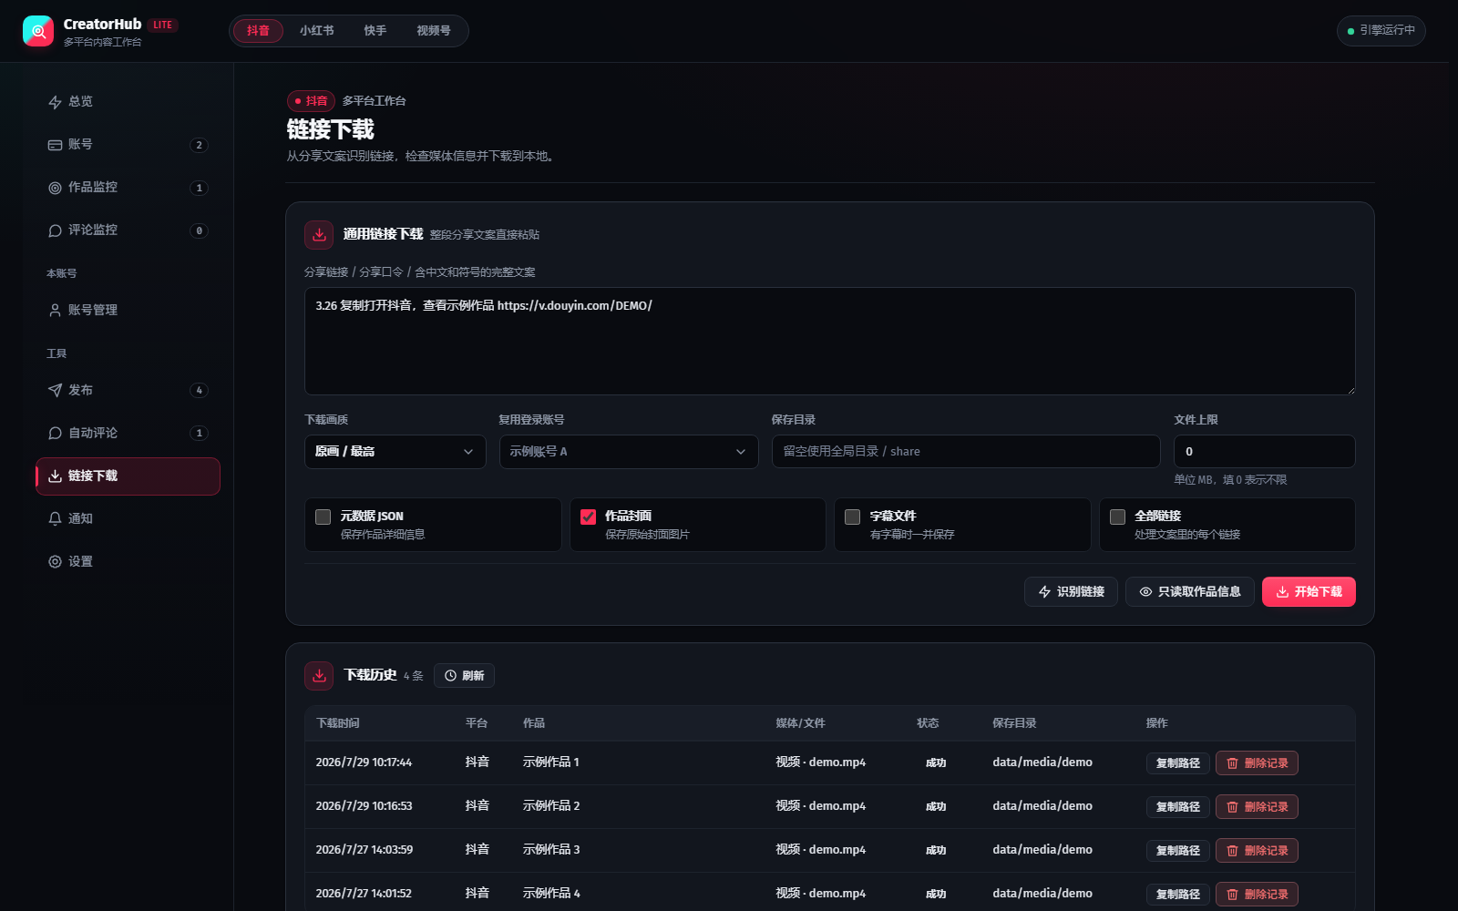Viewport: 1458px width, 911px height.
Task: Click the timestamp 2026/7/29 10:17:44
Action: point(364,763)
